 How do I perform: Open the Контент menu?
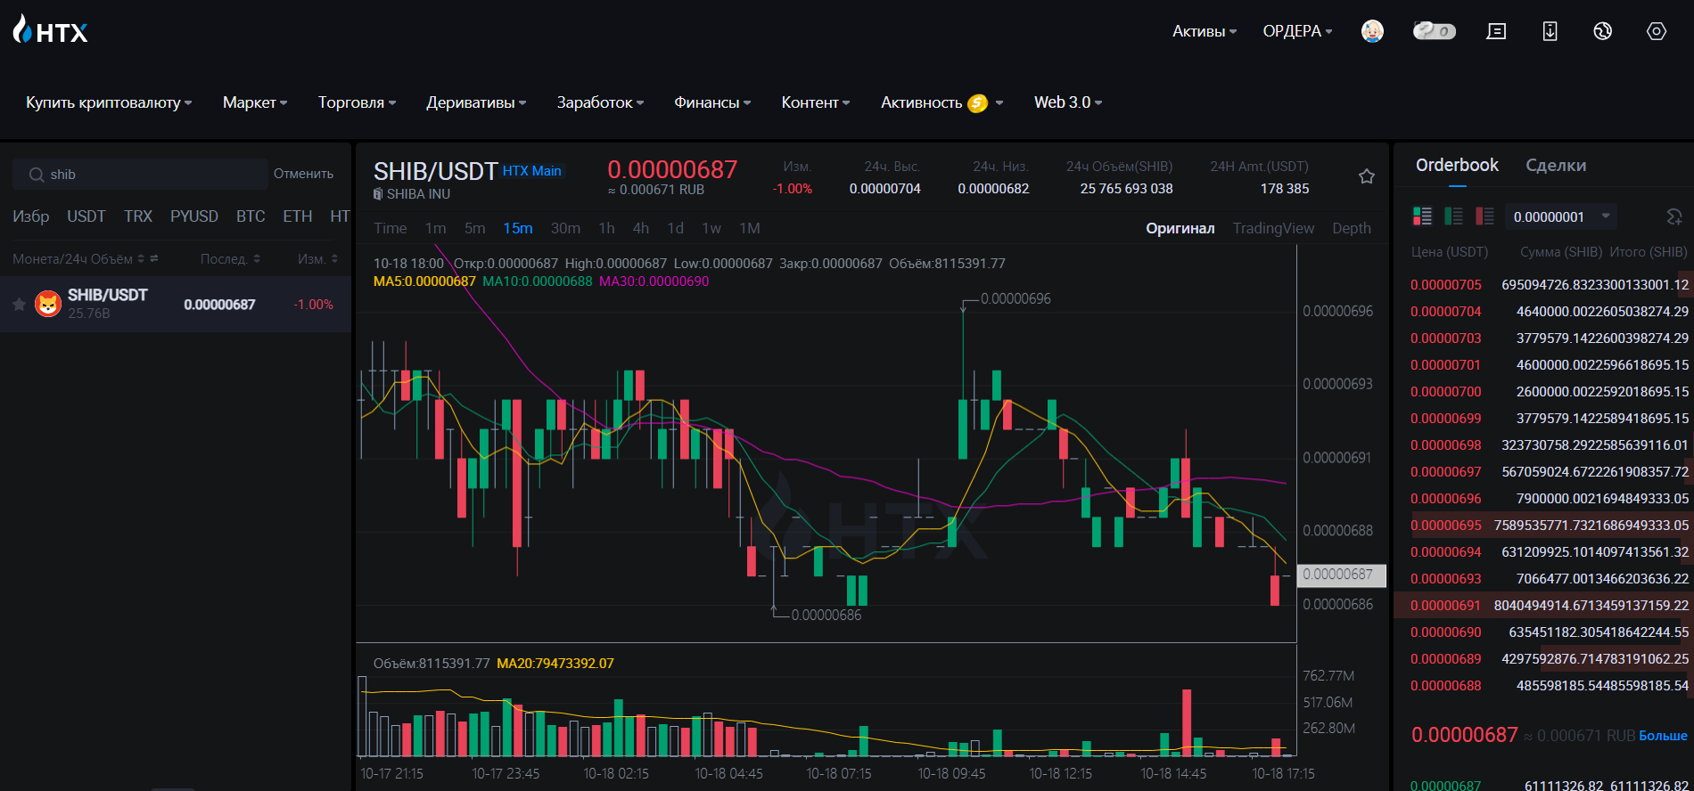click(x=816, y=102)
